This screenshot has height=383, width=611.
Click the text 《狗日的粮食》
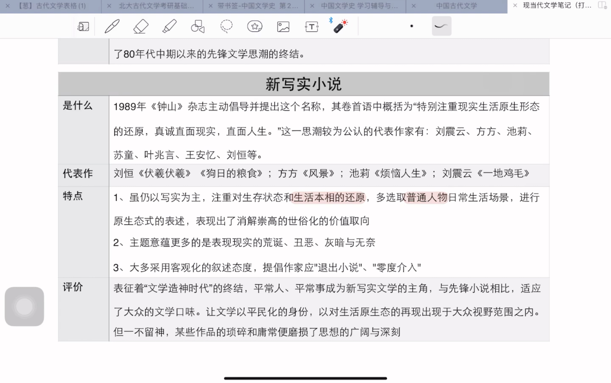(231, 173)
